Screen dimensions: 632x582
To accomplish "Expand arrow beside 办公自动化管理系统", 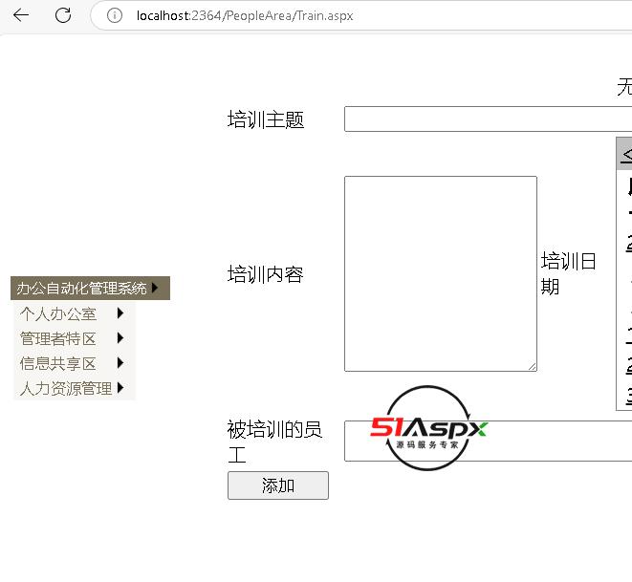I will click(x=155, y=288).
